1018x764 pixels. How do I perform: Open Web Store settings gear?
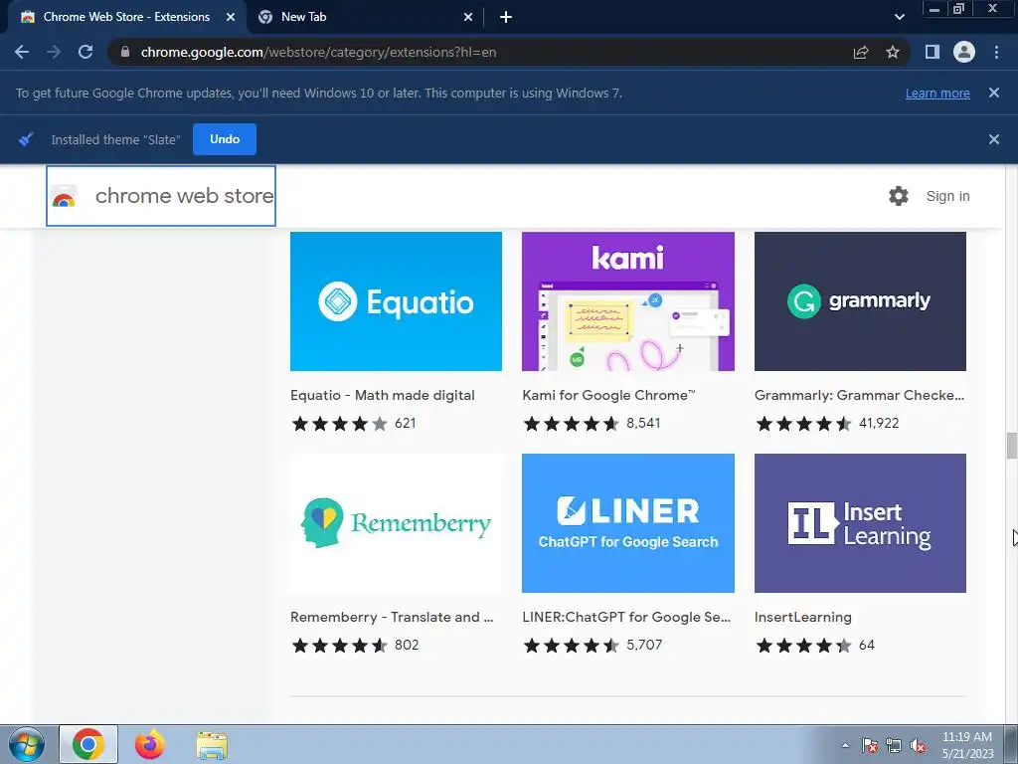tap(899, 196)
